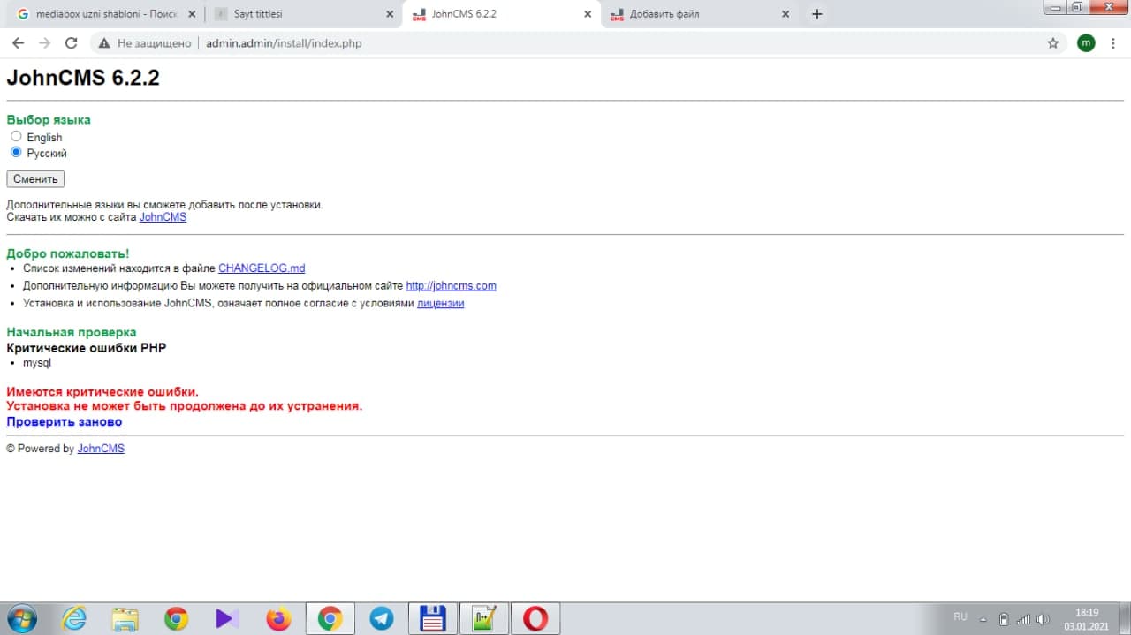Open the CHANGELOG.md link

click(262, 268)
